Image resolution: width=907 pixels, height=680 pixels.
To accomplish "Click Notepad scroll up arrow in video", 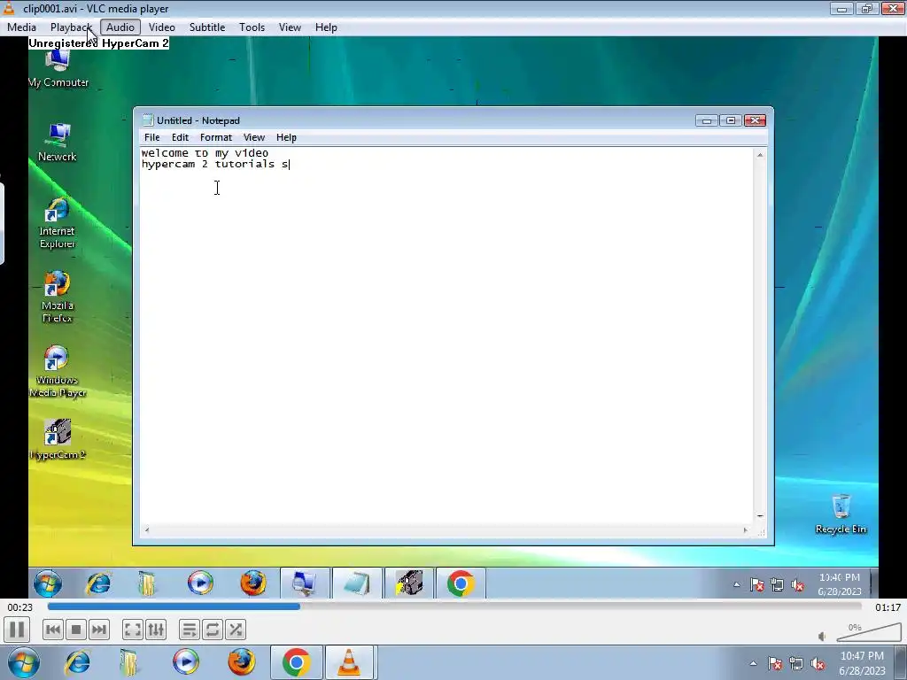I will (760, 155).
